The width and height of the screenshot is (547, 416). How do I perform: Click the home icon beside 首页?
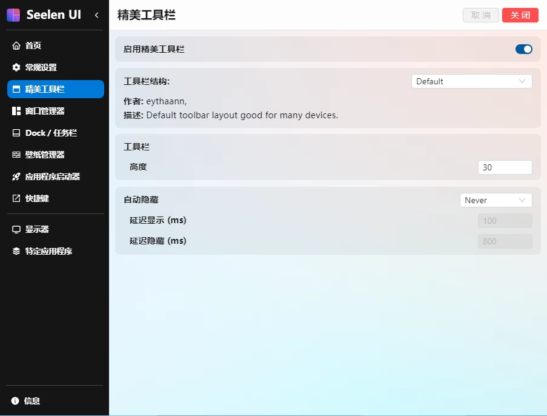[16, 45]
